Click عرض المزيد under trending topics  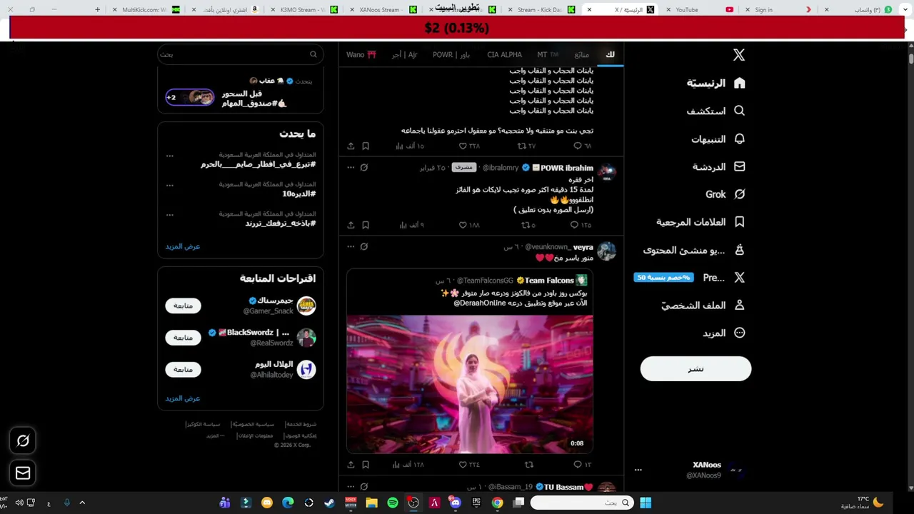tap(183, 246)
